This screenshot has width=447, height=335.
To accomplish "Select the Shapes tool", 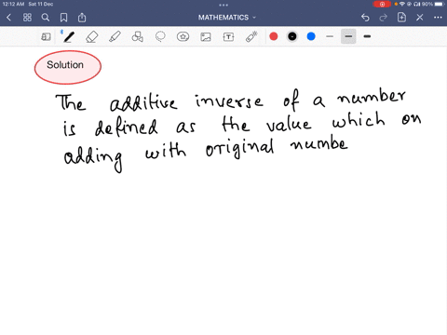I will pos(138,37).
